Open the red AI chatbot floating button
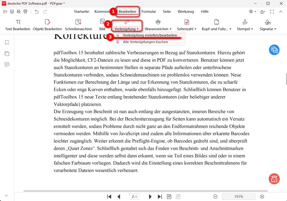 tap(274, 179)
